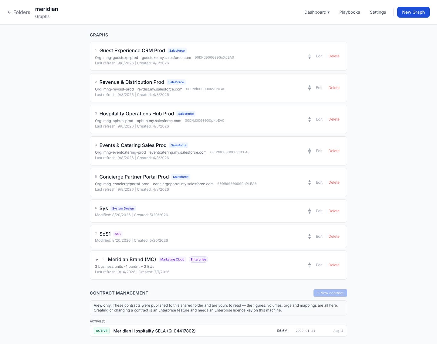This screenshot has width=437, height=344.
Task: Click the New Graph button
Action: 413,12
